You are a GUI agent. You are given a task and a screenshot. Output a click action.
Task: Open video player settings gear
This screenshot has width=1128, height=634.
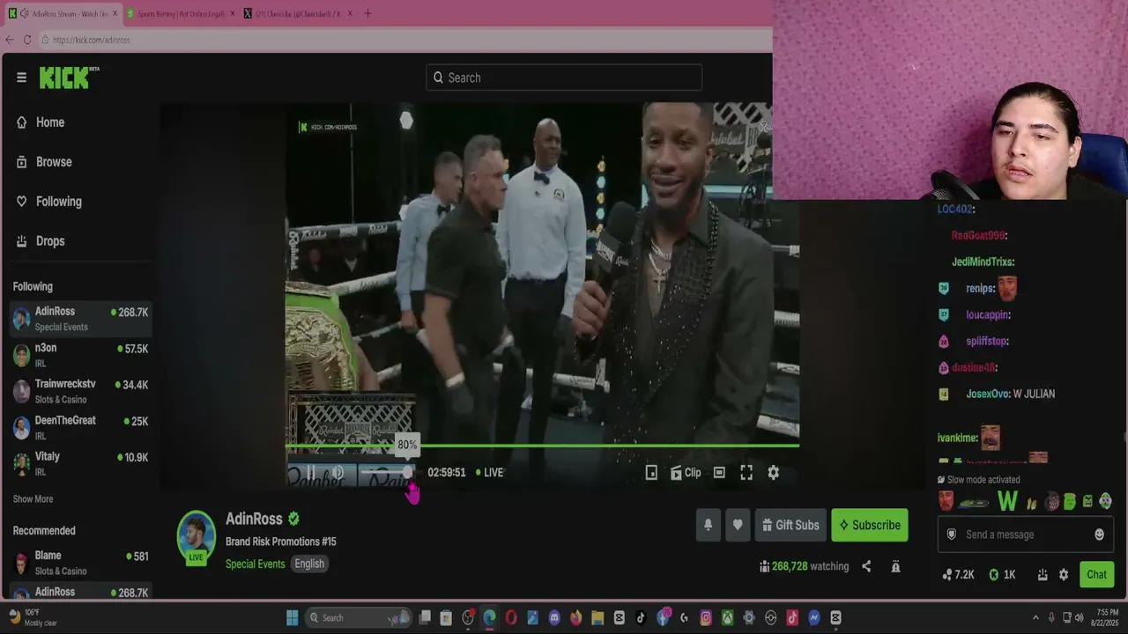coord(773,473)
